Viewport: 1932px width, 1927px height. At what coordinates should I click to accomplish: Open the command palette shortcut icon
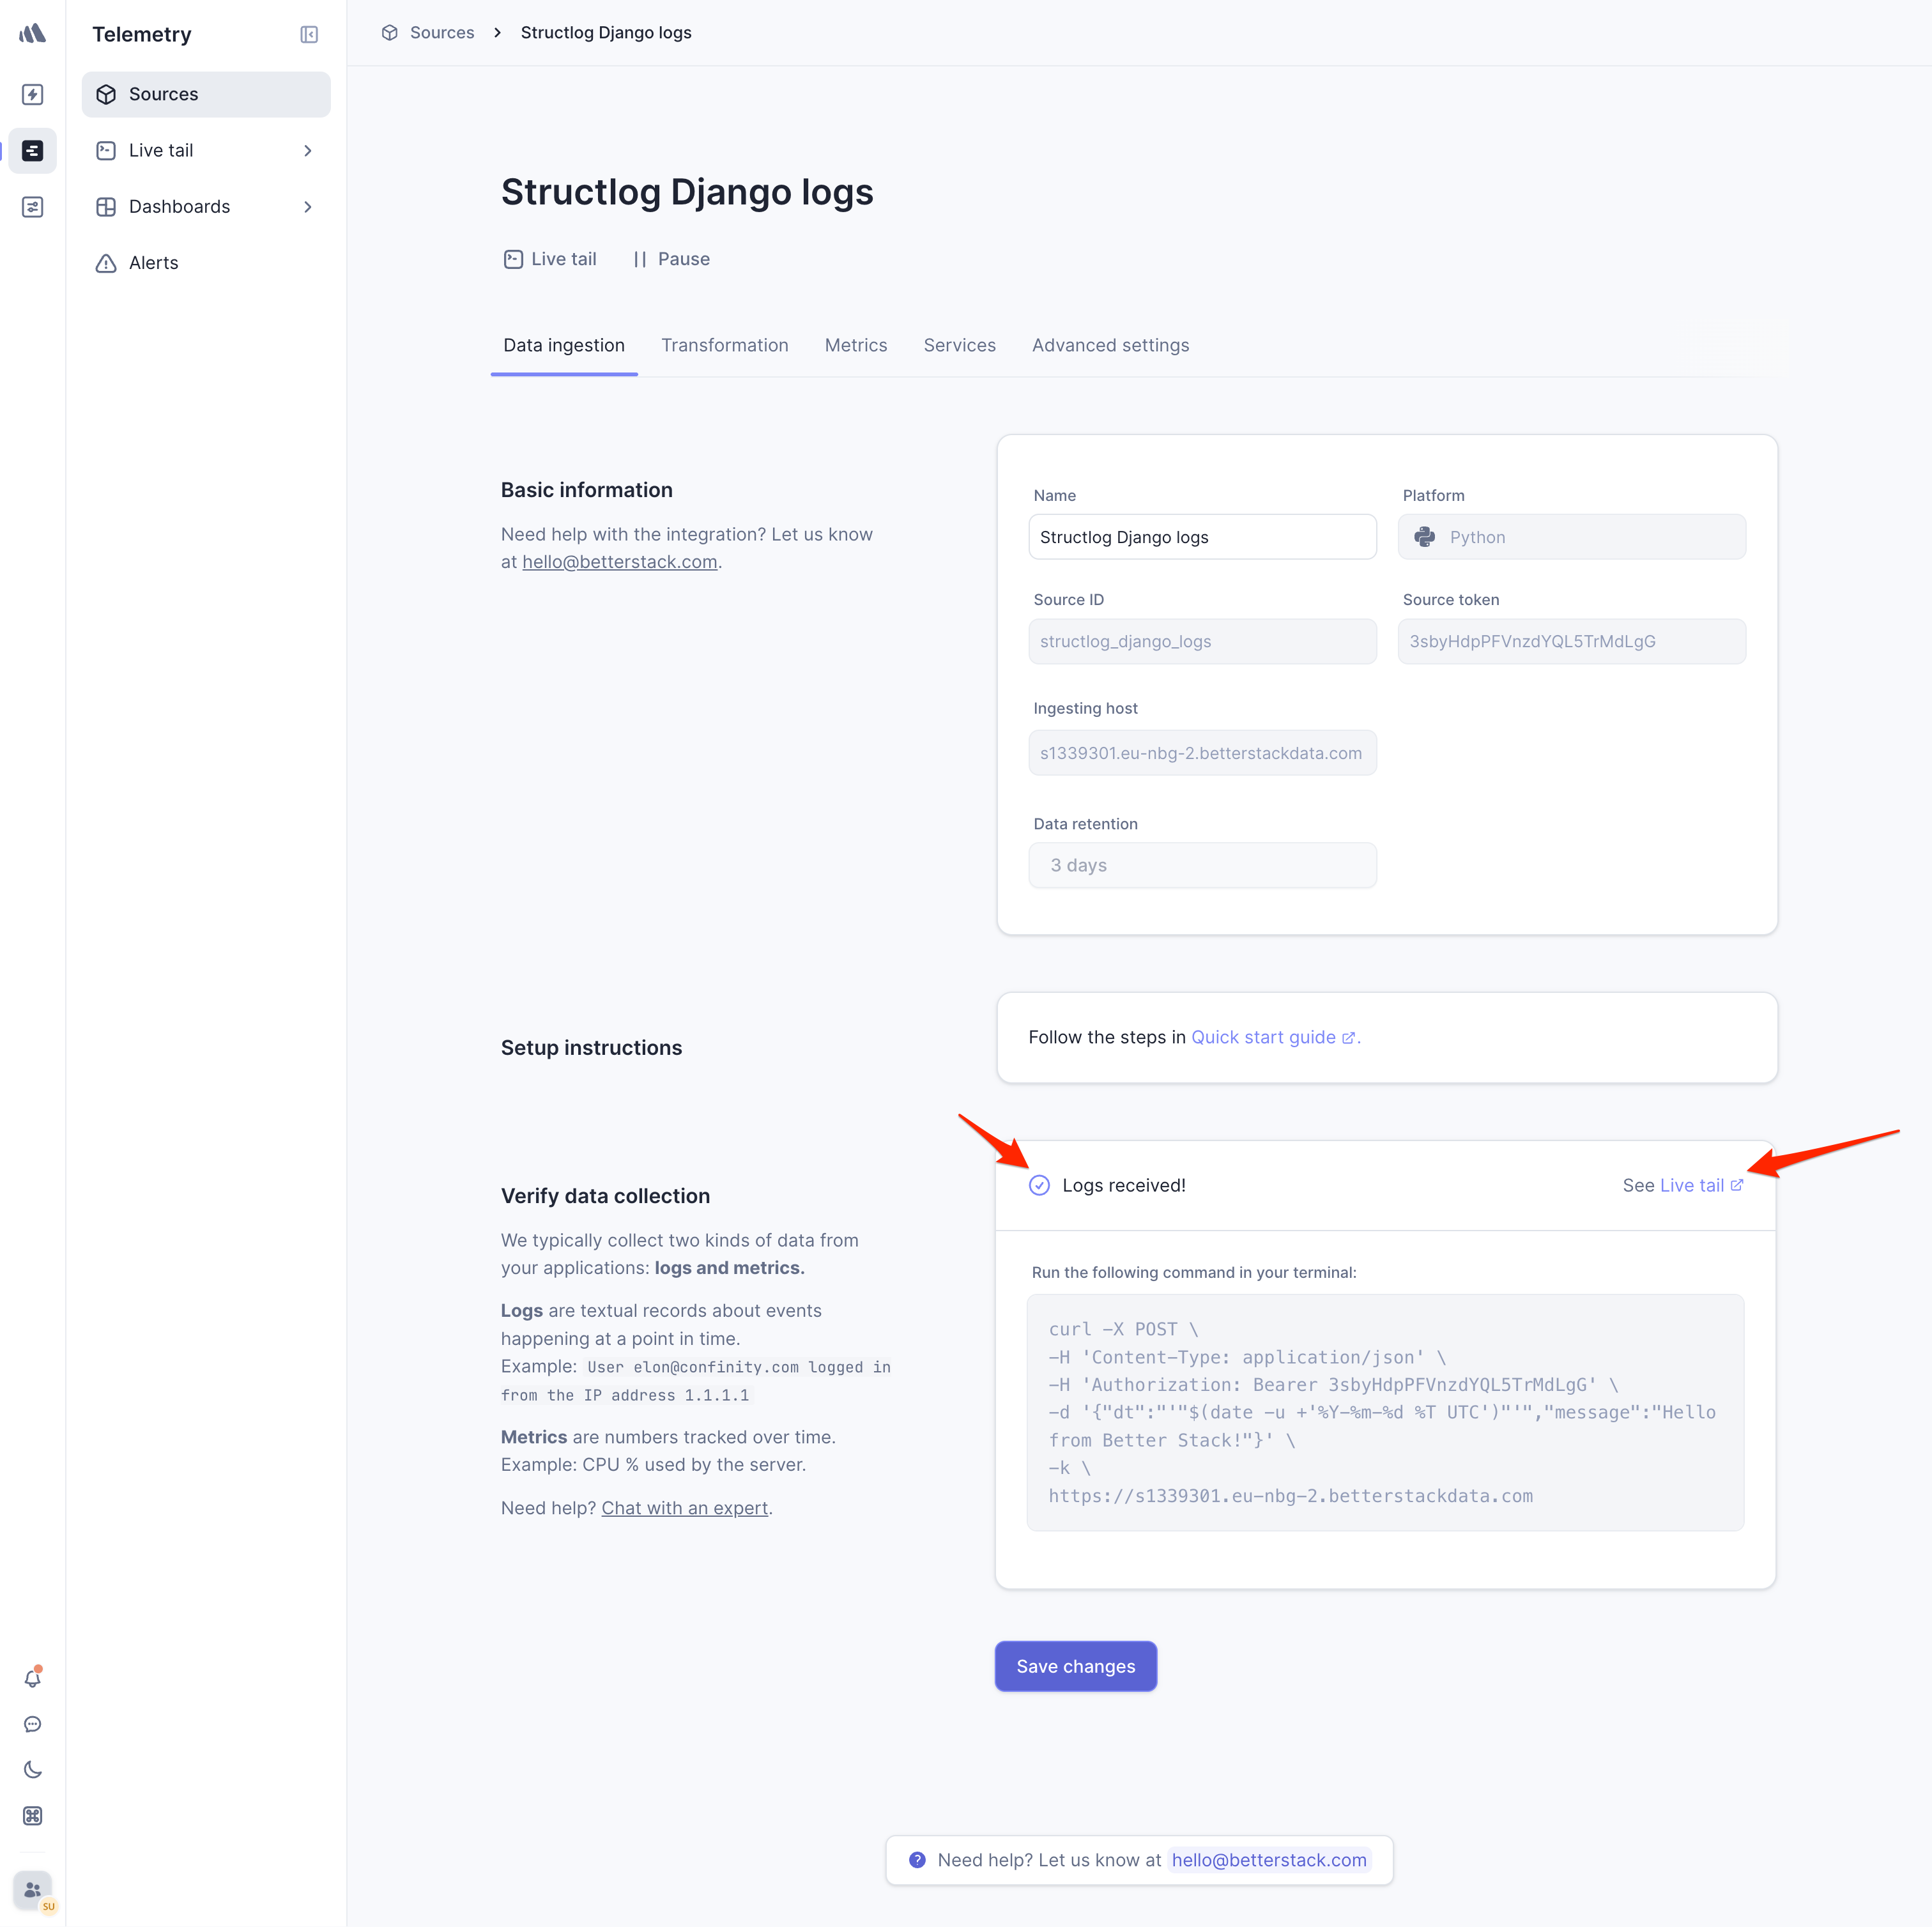[x=32, y=1816]
